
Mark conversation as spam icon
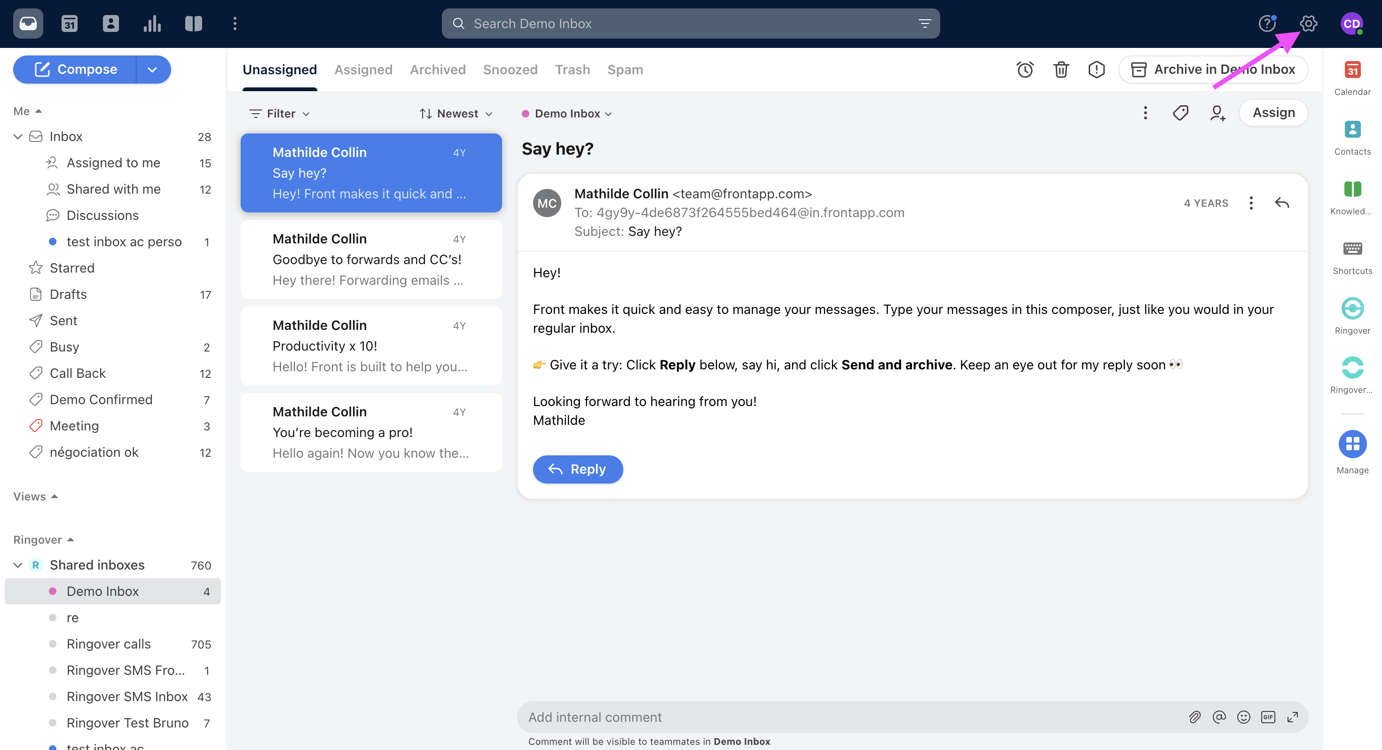coord(1097,70)
